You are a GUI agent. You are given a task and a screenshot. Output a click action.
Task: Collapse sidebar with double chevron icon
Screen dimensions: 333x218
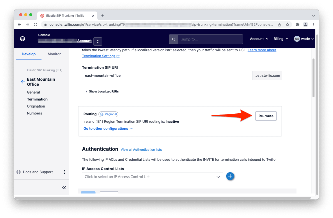pos(64,188)
